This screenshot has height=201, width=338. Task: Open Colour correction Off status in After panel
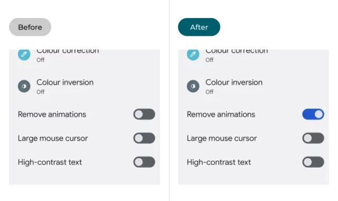coord(209,60)
